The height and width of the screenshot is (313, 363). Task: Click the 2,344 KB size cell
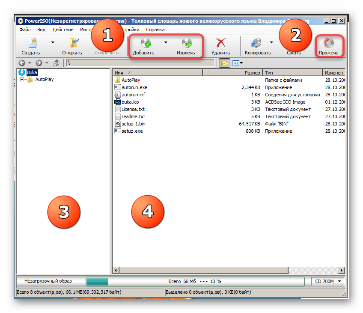[x=251, y=87]
